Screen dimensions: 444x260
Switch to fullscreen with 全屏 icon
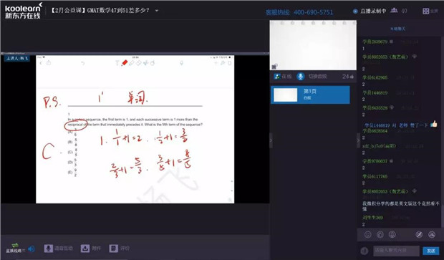click(425, 11)
